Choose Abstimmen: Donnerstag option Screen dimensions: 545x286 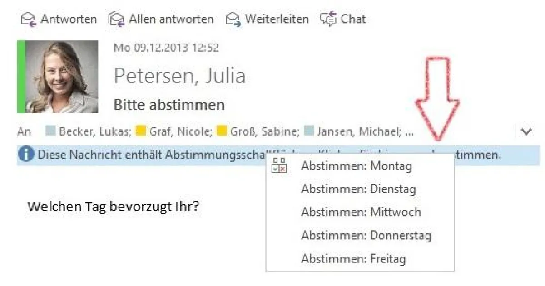[366, 235]
